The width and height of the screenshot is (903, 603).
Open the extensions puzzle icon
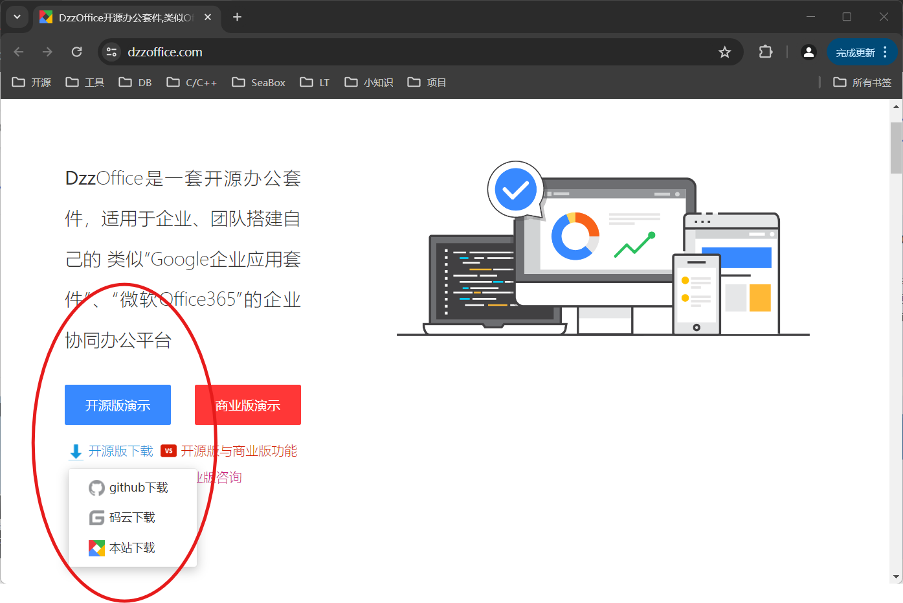[x=766, y=52]
